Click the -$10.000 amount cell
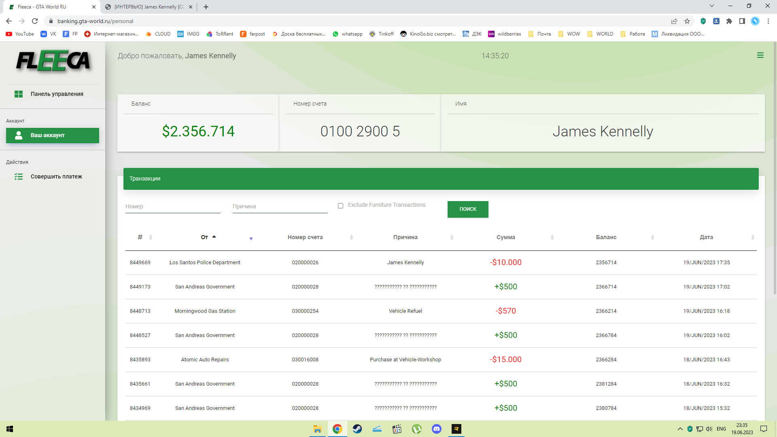 [506, 263]
